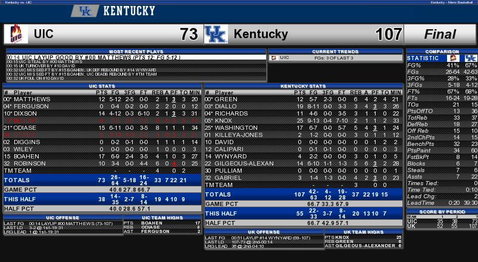
Task: Click the Score By Period header
Action: 442,211
